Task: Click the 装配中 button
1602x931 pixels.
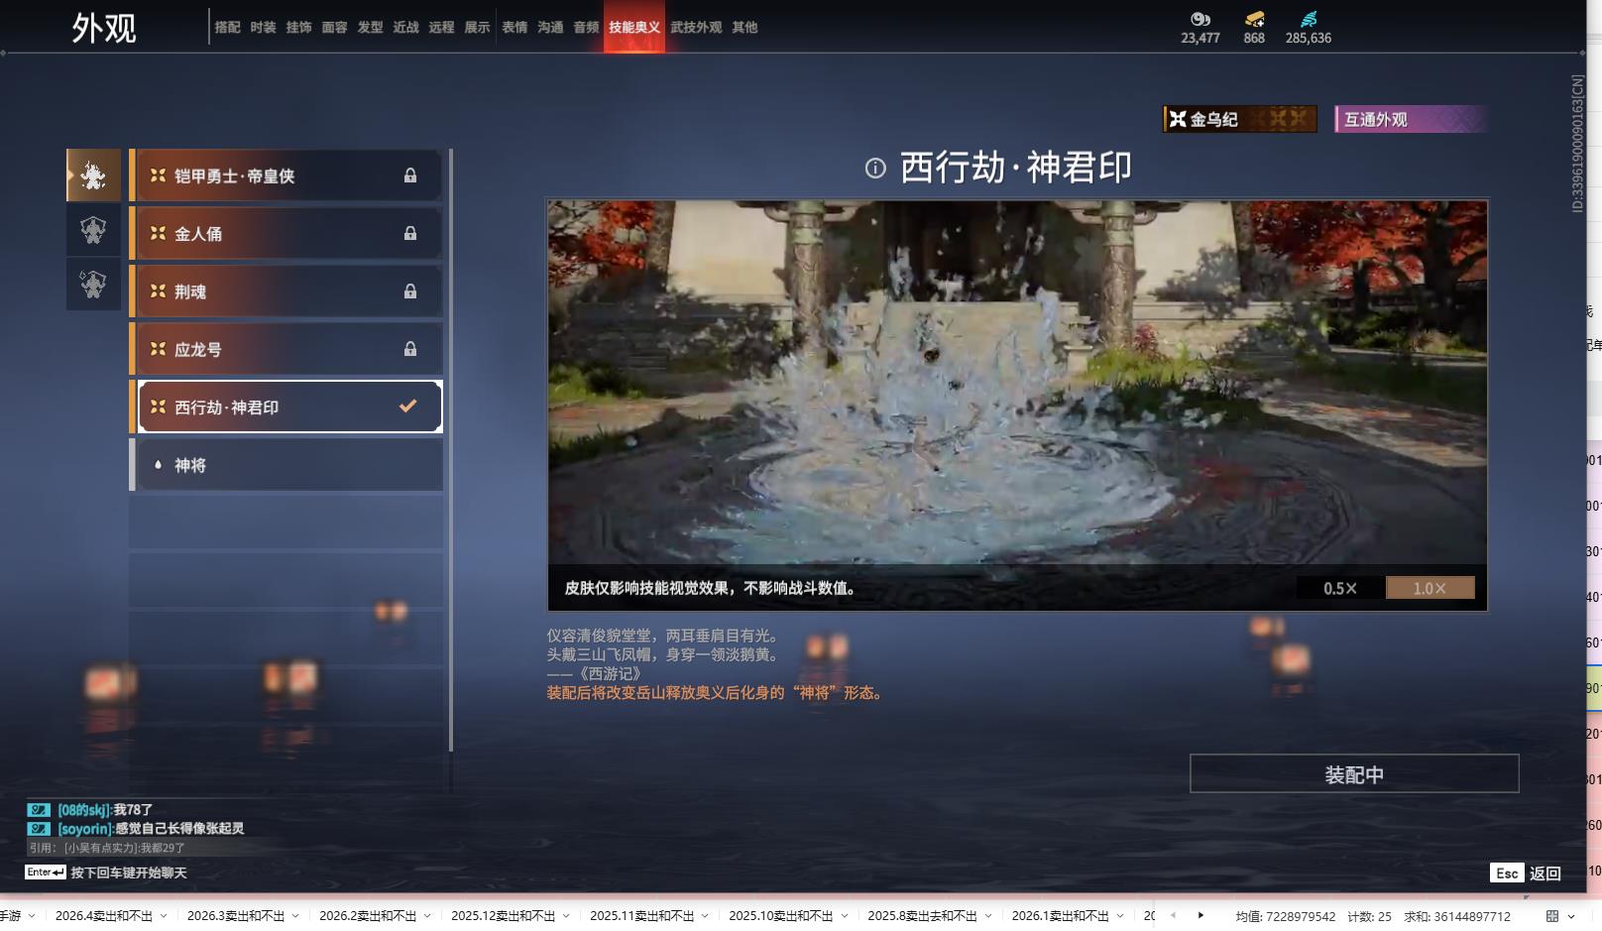Action: [1353, 773]
